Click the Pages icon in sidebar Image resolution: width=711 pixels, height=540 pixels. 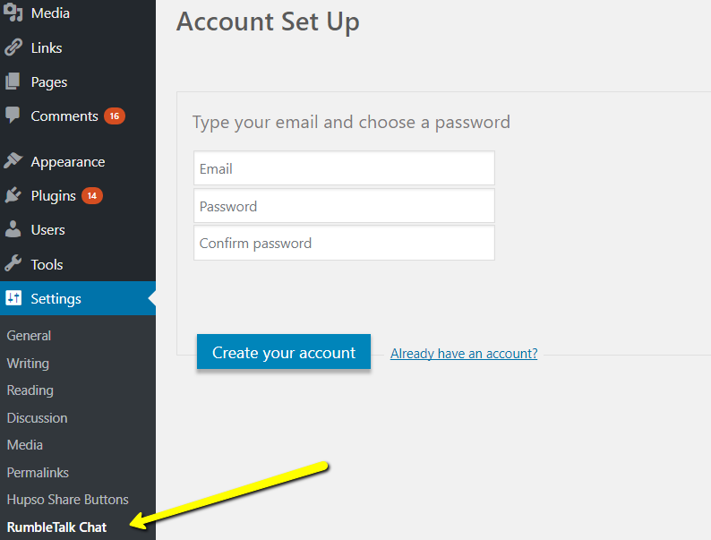pos(13,82)
